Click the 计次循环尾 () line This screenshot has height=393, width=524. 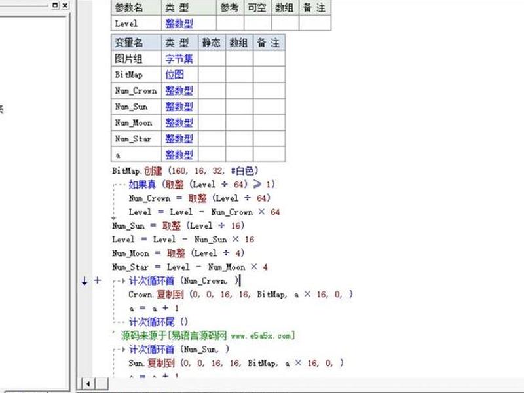pyautogui.click(x=159, y=322)
